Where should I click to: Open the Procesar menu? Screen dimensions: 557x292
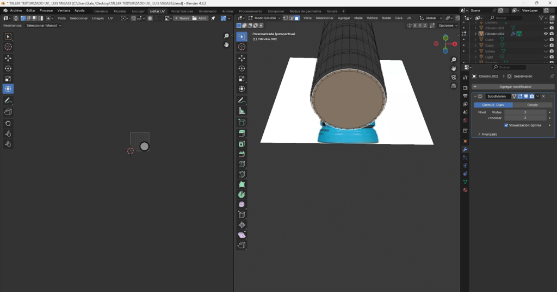pos(46,11)
